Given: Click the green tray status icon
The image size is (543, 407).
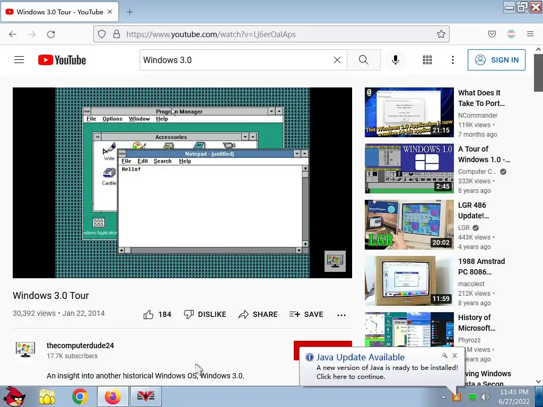Looking at the screenshot, I should (x=472, y=396).
